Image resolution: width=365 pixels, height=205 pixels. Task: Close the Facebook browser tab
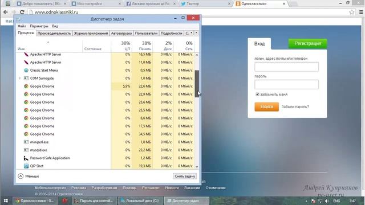(x=175, y=4)
